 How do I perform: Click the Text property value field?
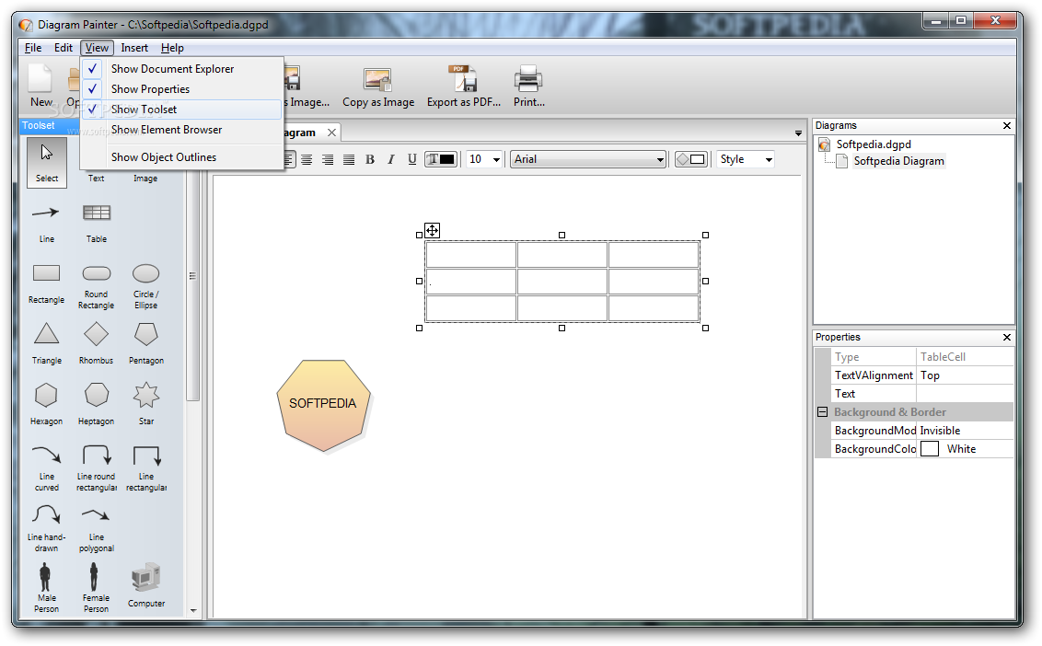(x=965, y=394)
